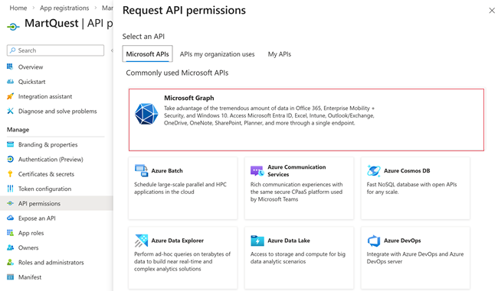Image resolution: width=498 pixels, height=291 pixels.
Task: Click the Expose an API cloud icon
Action: (10, 218)
